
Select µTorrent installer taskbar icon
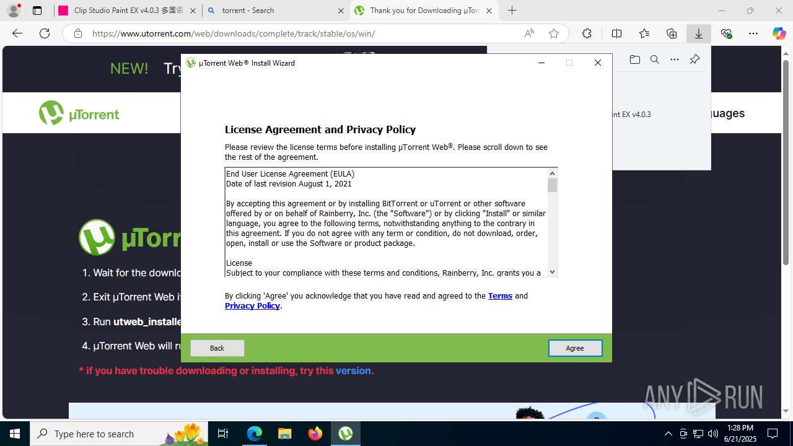pos(345,434)
